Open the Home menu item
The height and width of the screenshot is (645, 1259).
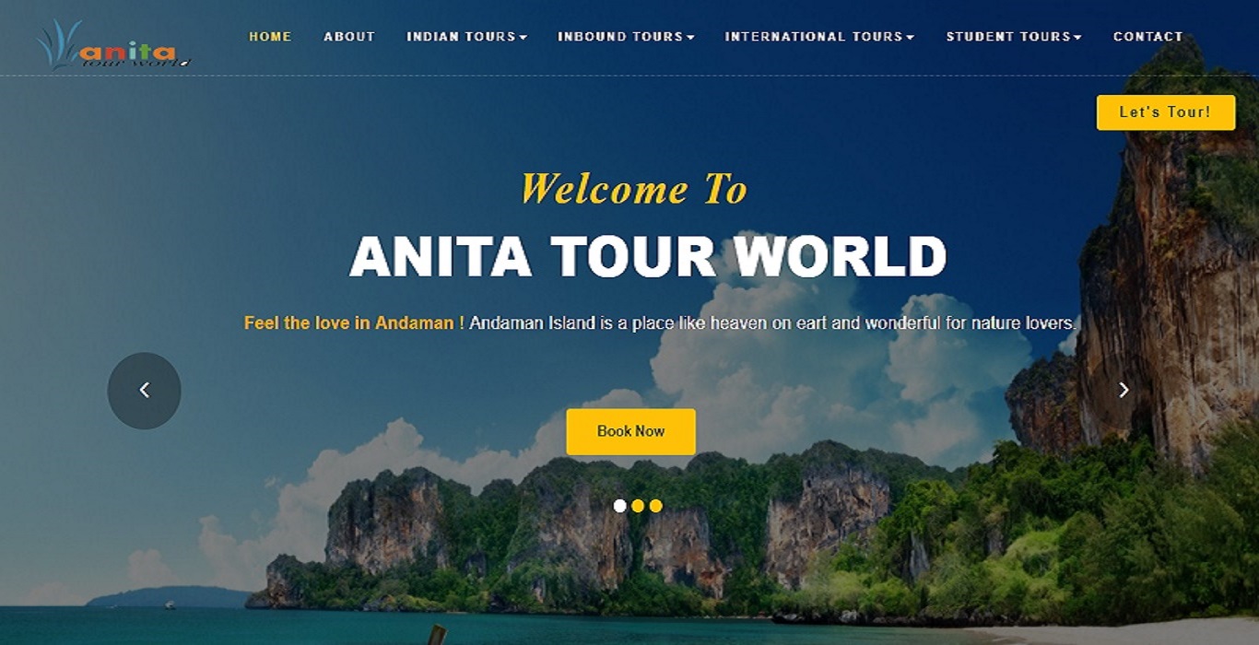pyautogui.click(x=270, y=37)
